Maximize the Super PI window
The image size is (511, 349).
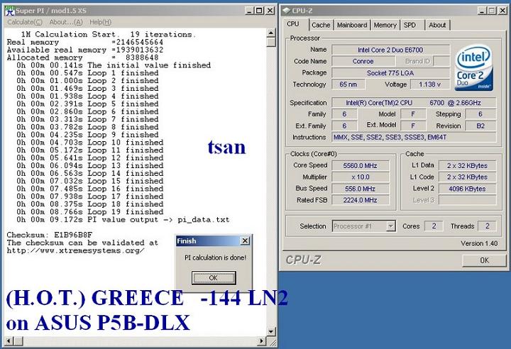pyautogui.click(x=260, y=11)
